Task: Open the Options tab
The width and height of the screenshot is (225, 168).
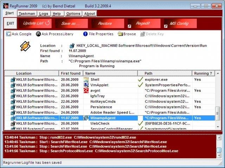Action: pyautogui.click(x=73, y=14)
